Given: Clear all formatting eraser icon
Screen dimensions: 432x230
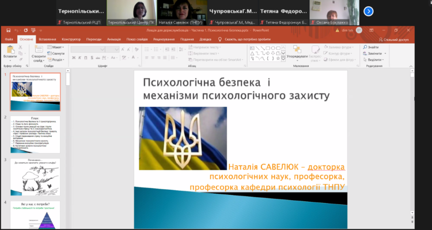Looking at the screenshot, I should point(137,49).
